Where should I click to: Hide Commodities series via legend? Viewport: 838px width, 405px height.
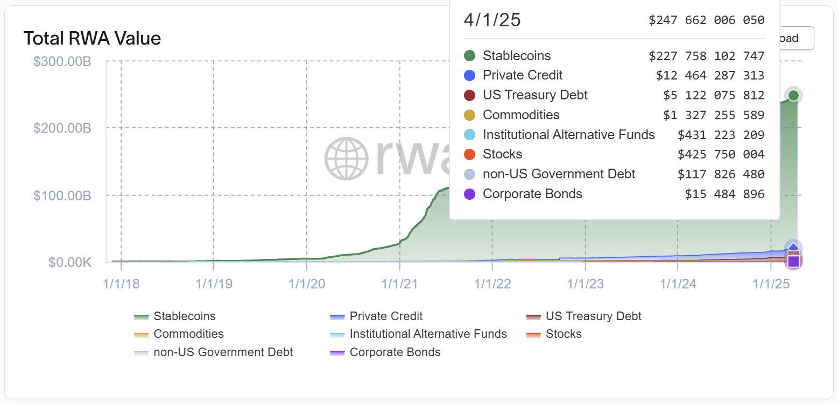click(x=179, y=334)
